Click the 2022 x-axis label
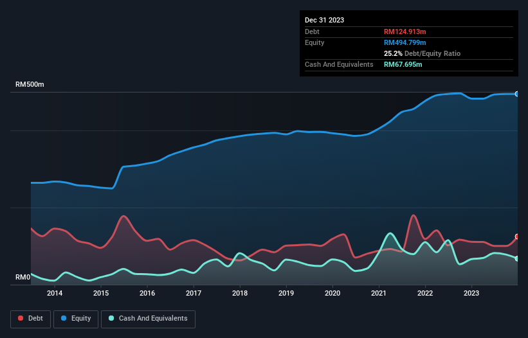This screenshot has width=528, height=338. click(425, 293)
